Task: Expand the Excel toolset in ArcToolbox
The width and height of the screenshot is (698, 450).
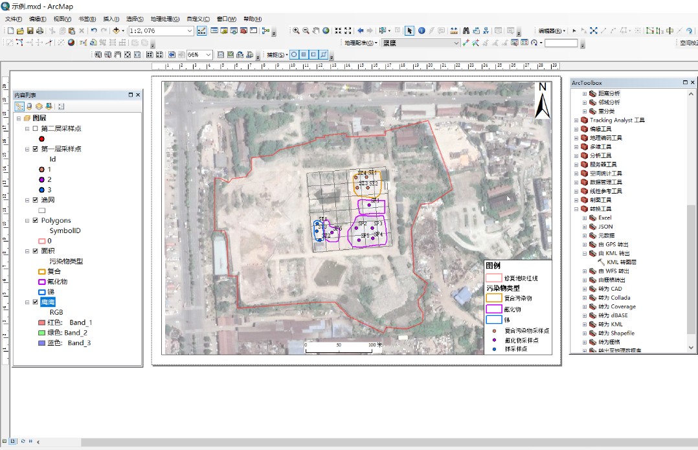Action: 584,218
